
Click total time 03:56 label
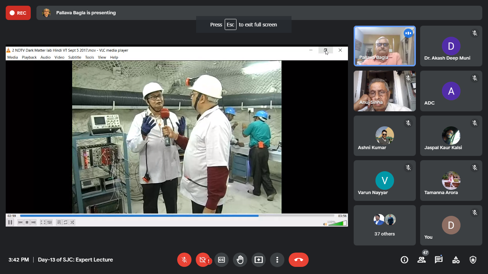tap(342, 216)
